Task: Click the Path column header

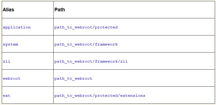Action: [x=60, y=10]
